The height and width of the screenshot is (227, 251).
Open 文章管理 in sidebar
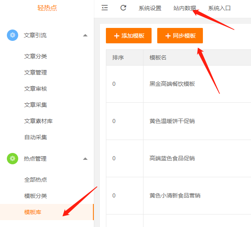(36, 72)
